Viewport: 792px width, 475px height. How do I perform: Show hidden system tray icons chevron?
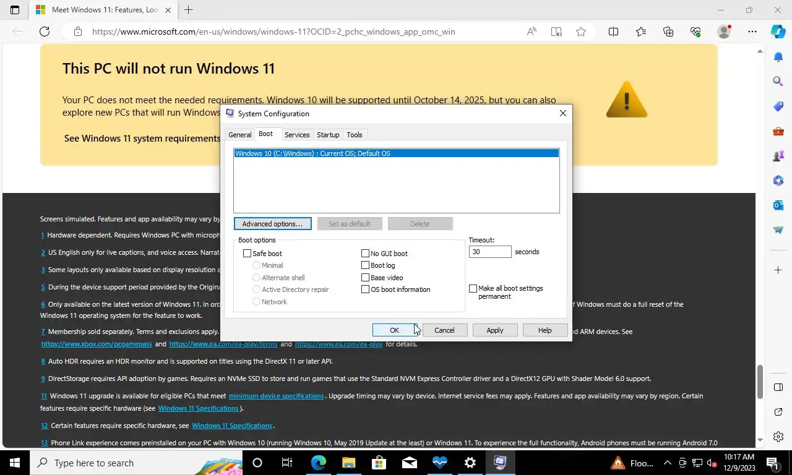(x=667, y=463)
